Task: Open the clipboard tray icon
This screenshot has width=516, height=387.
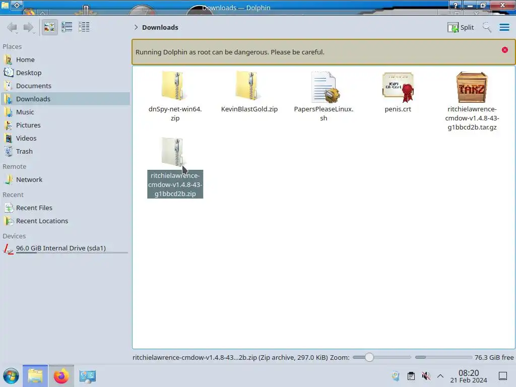Action: coord(411,376)
